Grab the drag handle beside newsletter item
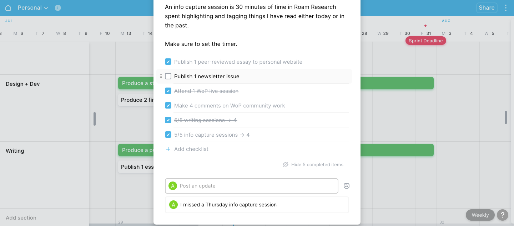The image size is (514, 226). point(161,76)
